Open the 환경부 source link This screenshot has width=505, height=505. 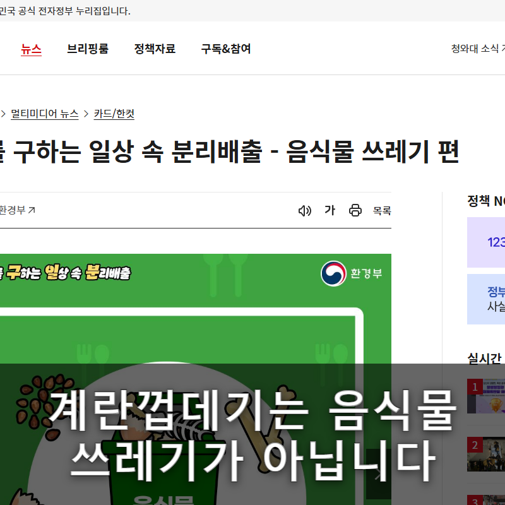(17, 210)
